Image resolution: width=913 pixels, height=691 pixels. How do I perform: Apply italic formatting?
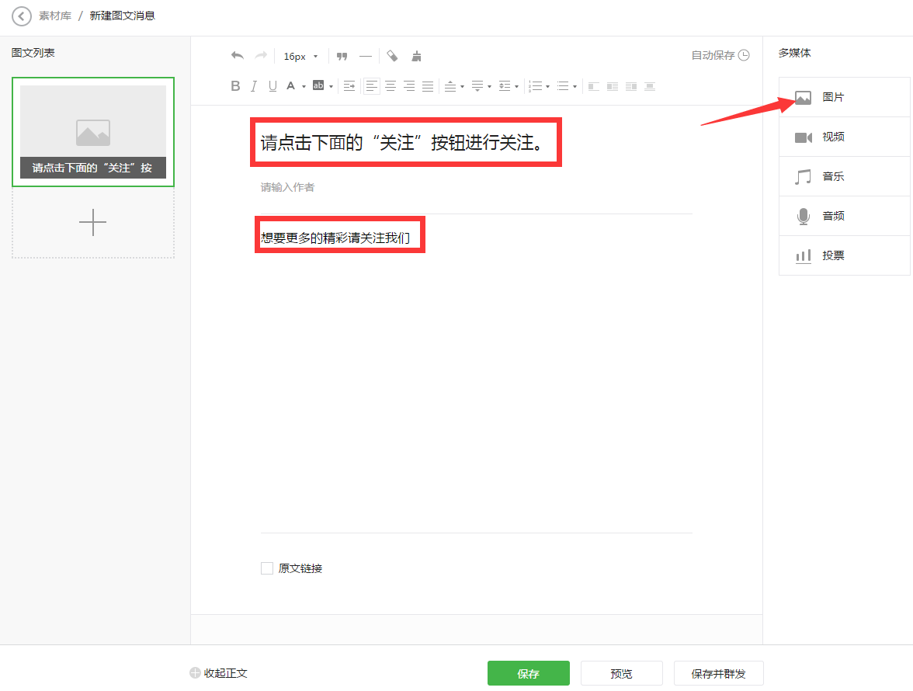(x=254, y=86)
